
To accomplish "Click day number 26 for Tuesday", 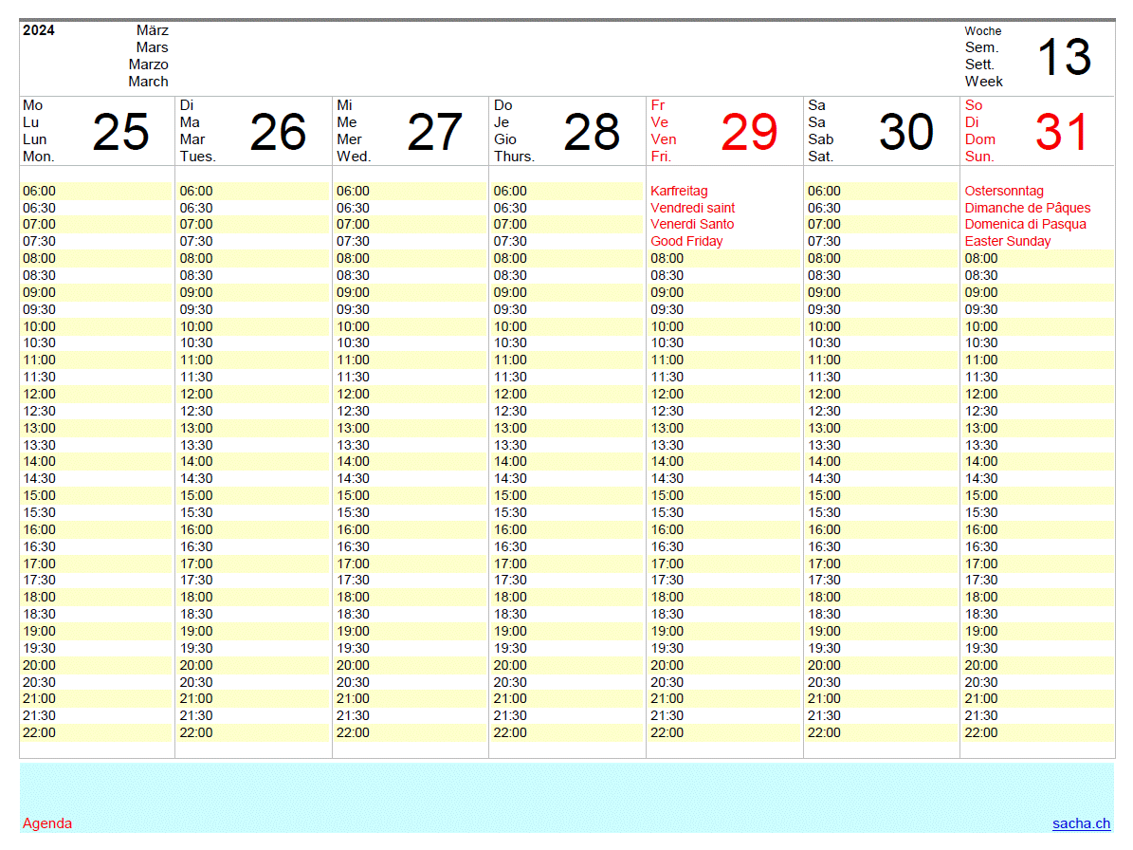I will click(278, 132).
